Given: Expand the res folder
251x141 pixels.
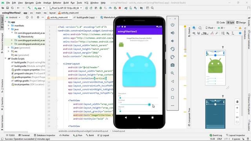Looking at the screenshot, I should (x=9, y=51).
